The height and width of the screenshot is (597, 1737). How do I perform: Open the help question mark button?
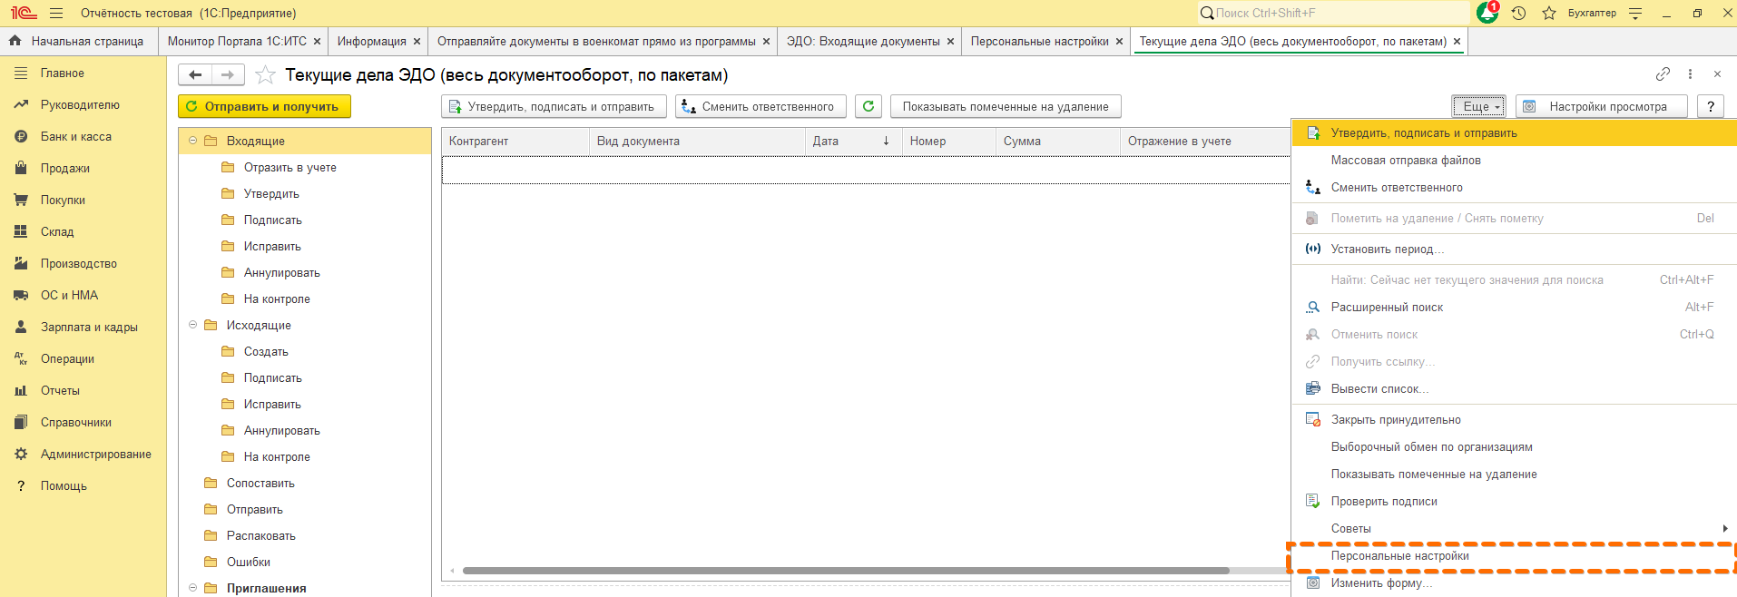[1711, 106]
